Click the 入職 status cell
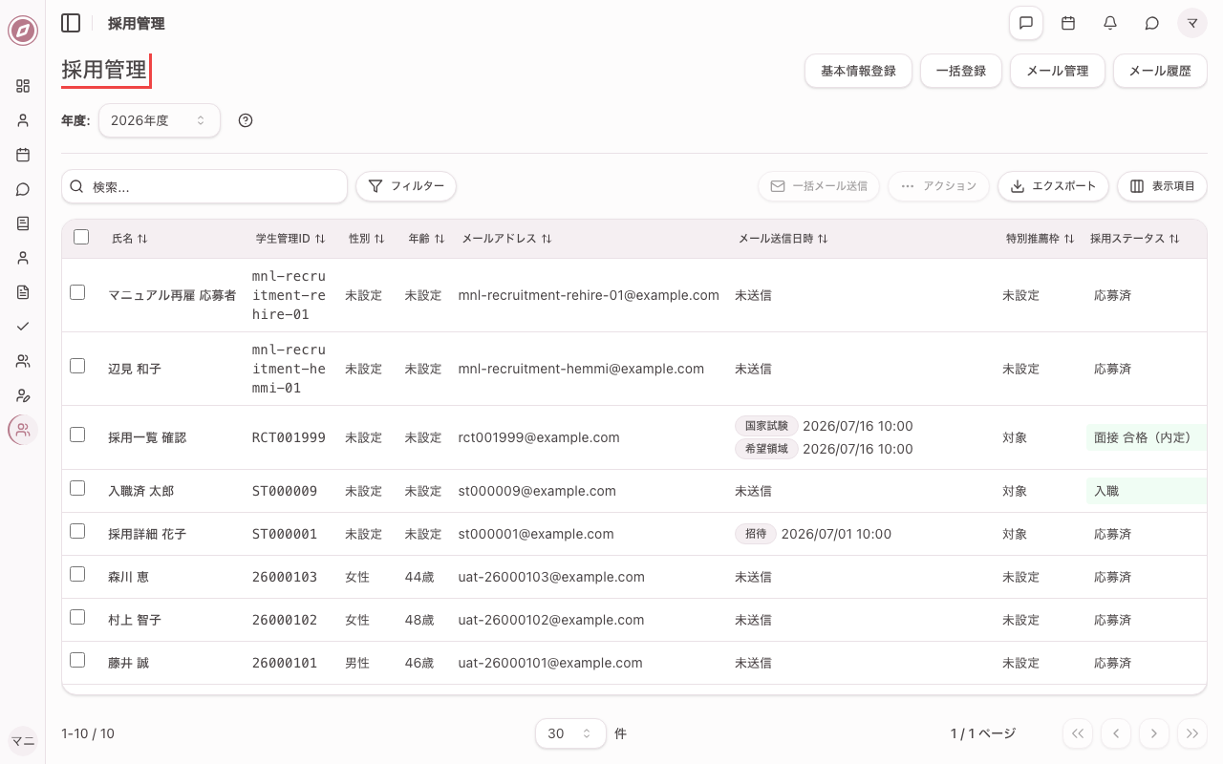1223x764 pixels. click(x=1147, y=491)
